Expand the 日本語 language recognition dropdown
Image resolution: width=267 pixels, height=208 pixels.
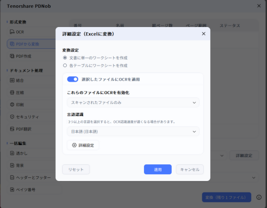(x=133, y=132)
